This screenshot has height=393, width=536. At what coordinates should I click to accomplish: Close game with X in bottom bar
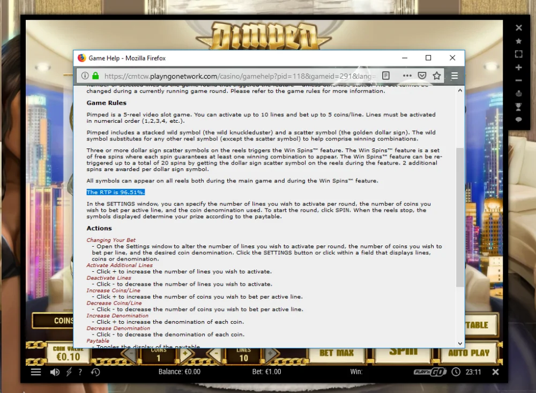pyautogui.click(x=495, y=372)
